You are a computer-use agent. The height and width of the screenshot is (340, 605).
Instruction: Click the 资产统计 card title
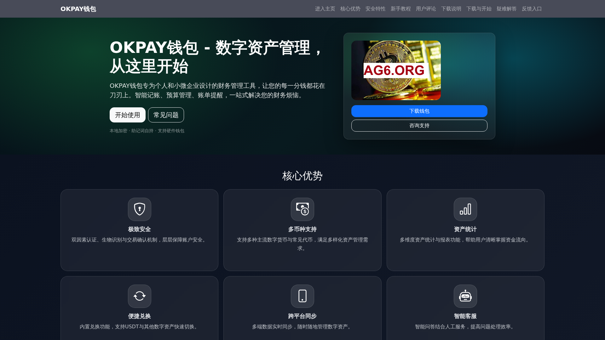pos(465,229)
